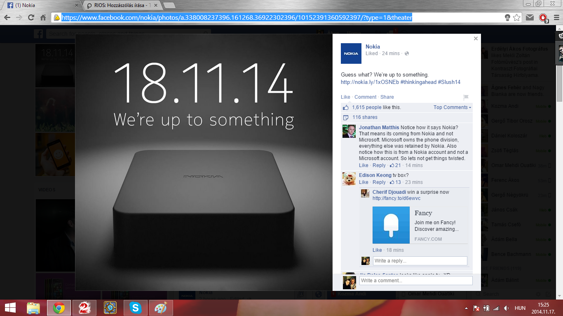Image resolution: width=563 pixels, height=316 pixels.
Task: Click the page scrollbar up arrow
Action: (559, 28)
